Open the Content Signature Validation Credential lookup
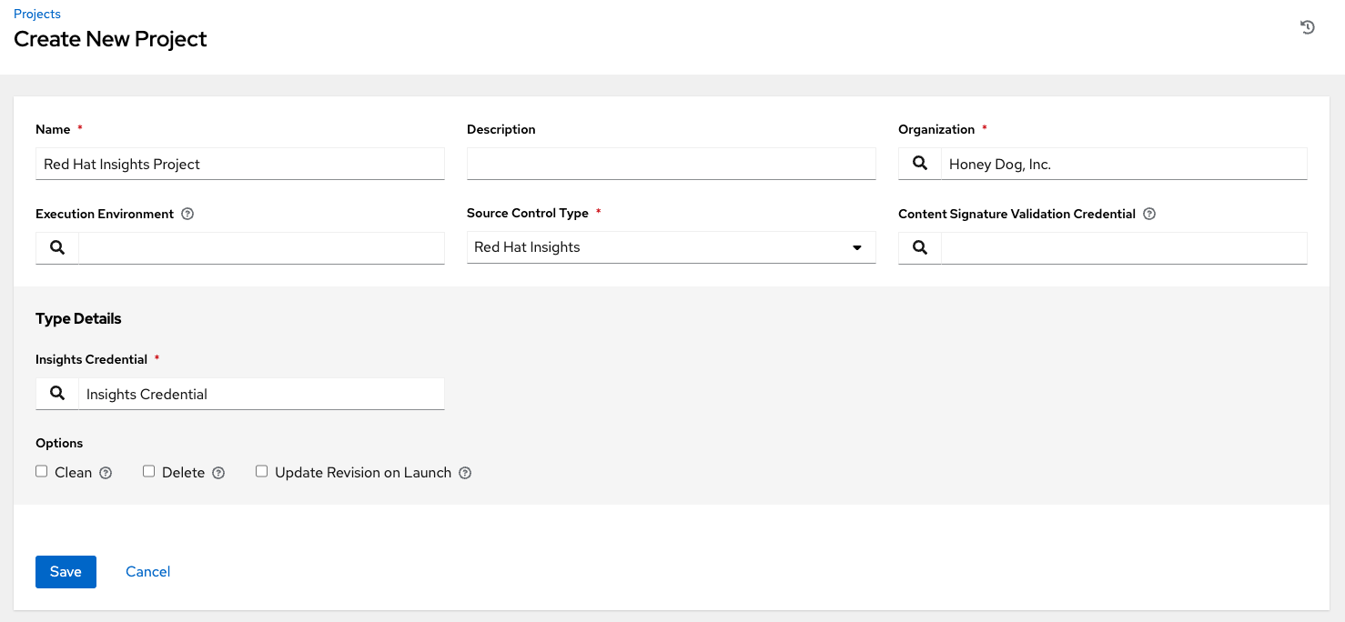 [x=919, y=247]
